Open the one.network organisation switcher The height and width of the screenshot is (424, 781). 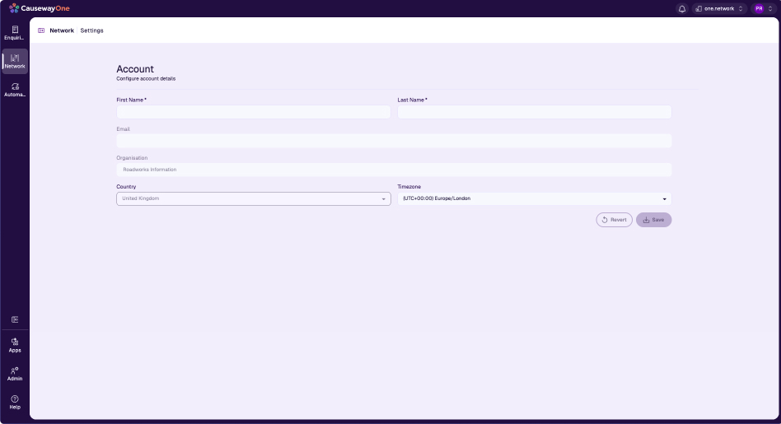718,8
